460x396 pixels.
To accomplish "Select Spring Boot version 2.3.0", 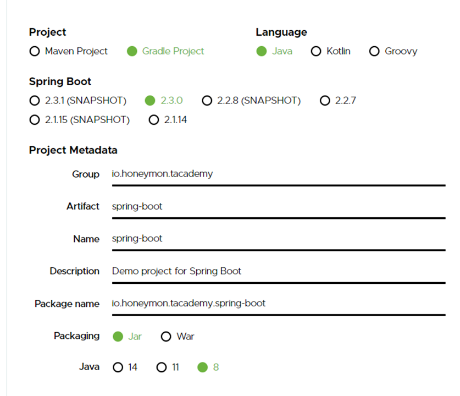I will click(150, 101).
